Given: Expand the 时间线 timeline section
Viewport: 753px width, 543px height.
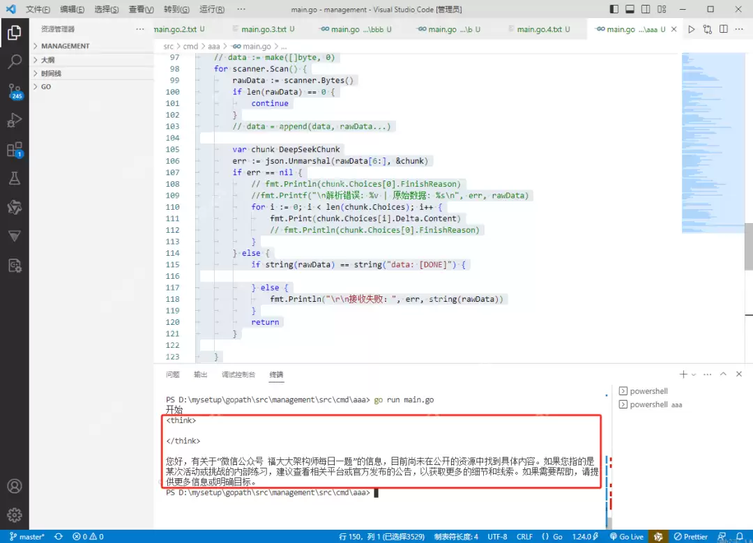Looking at the screenshot, I should [x=49, y=72].
